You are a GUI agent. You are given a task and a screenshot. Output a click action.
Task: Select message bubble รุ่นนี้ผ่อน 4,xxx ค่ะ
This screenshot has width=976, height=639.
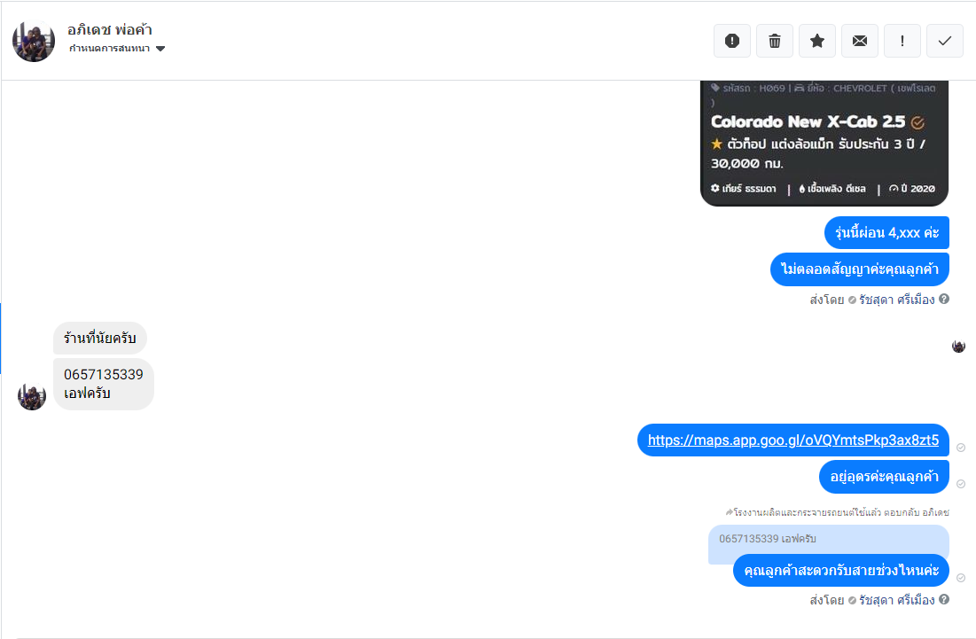(887, 233)
